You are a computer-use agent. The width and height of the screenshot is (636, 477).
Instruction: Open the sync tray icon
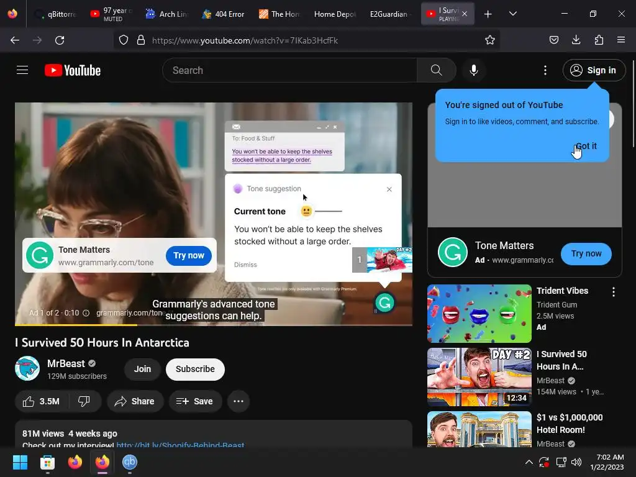coord(544,462)
